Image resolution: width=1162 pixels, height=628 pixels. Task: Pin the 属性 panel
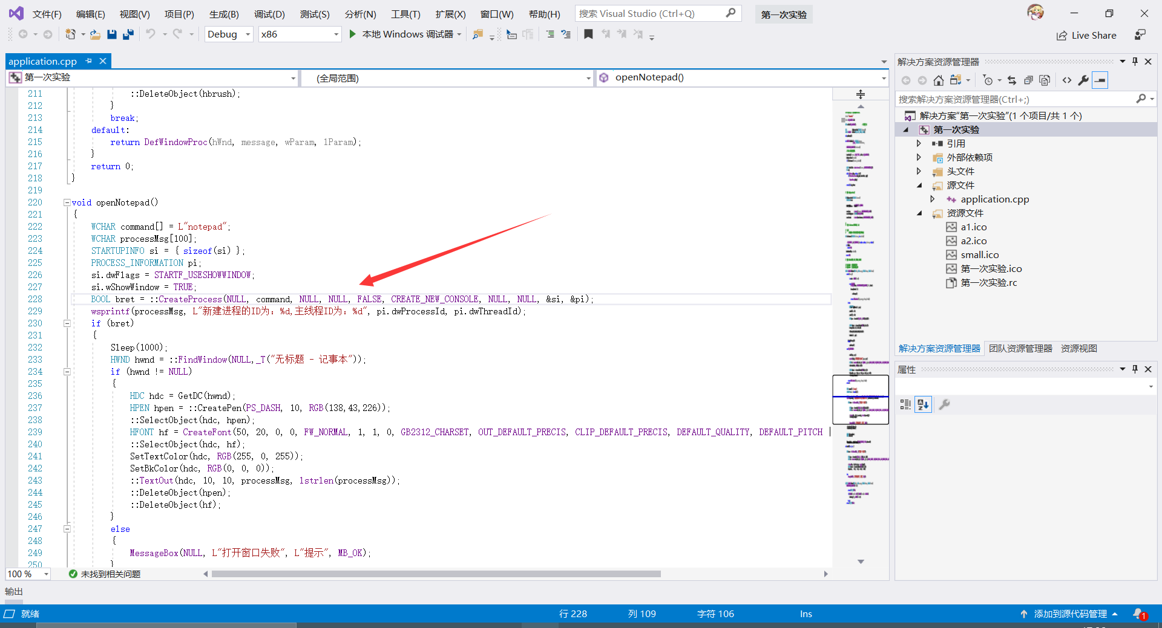coord(1135,369)
